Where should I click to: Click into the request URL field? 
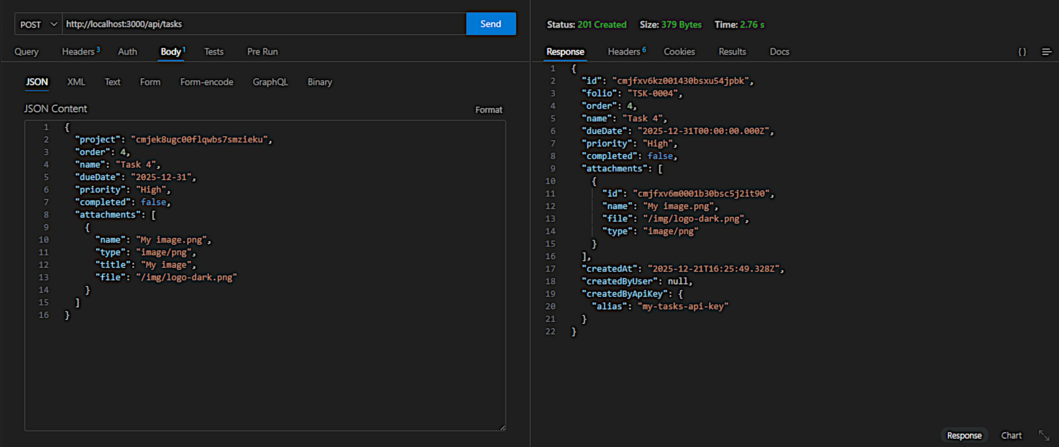coord(264,24)
